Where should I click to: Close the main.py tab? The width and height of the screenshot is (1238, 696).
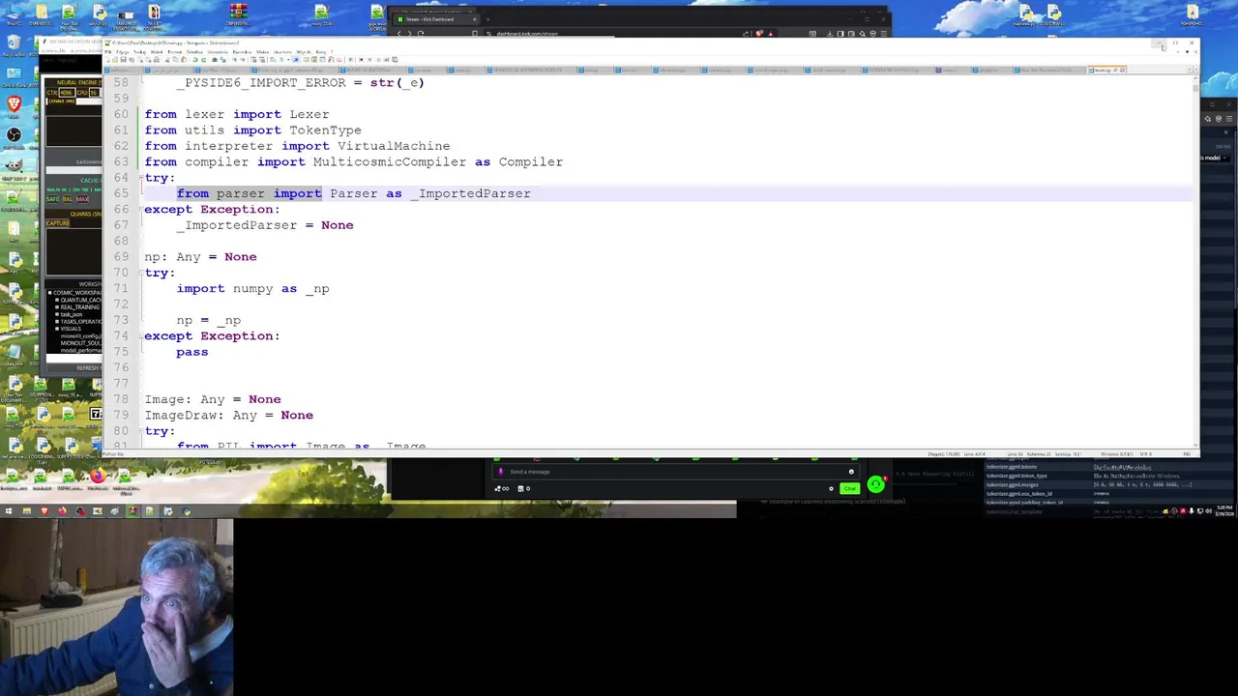click(1122, 70)
